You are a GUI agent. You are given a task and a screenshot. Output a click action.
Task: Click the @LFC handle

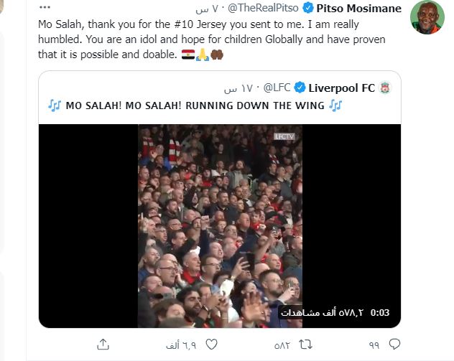click(x=277, y=88)
